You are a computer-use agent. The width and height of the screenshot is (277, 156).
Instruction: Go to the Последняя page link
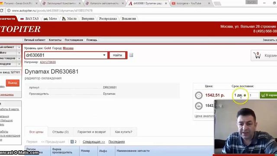coord(116,142)
